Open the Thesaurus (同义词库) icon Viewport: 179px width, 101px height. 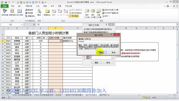20,12
